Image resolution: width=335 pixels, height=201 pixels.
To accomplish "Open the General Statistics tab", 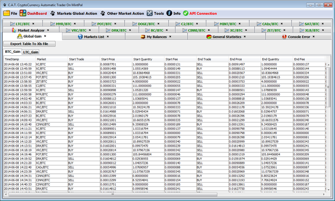I will tap(227, 37).
